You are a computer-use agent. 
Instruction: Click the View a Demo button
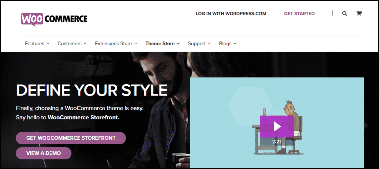coord(44,153)
